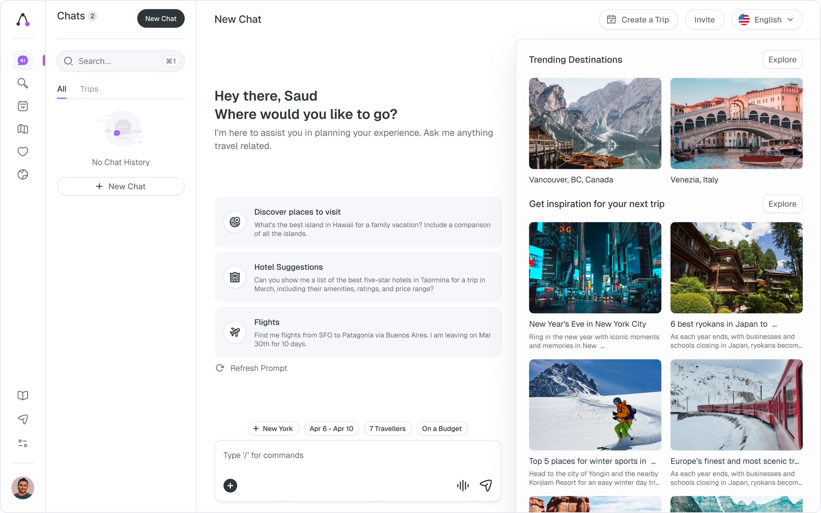
Task: Select the All tab
Action: point(62,89)
